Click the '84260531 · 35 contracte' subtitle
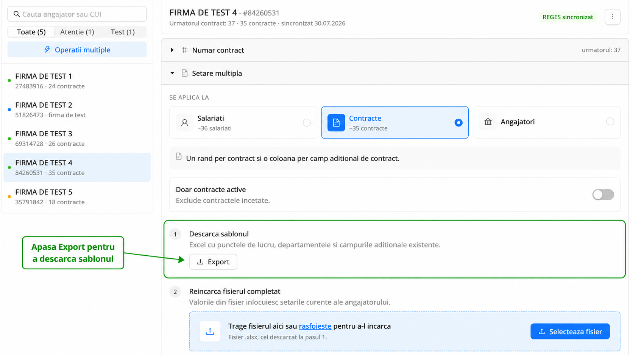The height and width of the screenshot is (355, 633). click(50, 173)
